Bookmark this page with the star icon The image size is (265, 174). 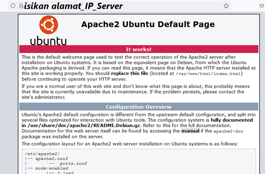pos(226,6)
